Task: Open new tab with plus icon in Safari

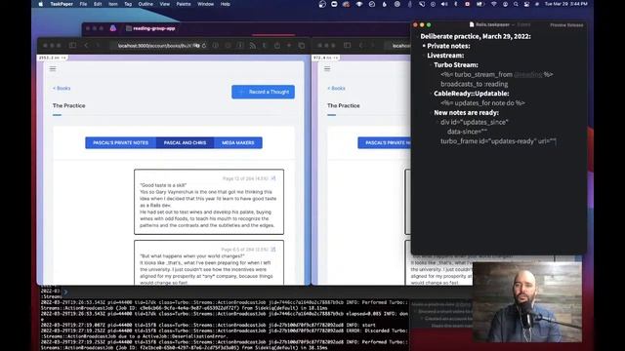Action: [x=289, y=46]
